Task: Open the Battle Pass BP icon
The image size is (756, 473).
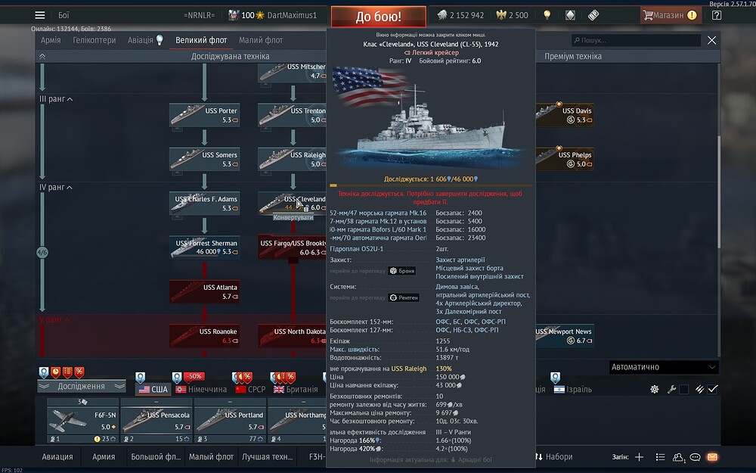Action: (x=593, y=15)
